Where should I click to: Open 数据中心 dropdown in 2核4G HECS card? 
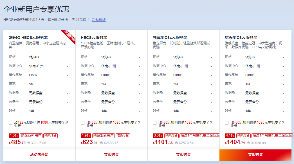pos(49,66)
